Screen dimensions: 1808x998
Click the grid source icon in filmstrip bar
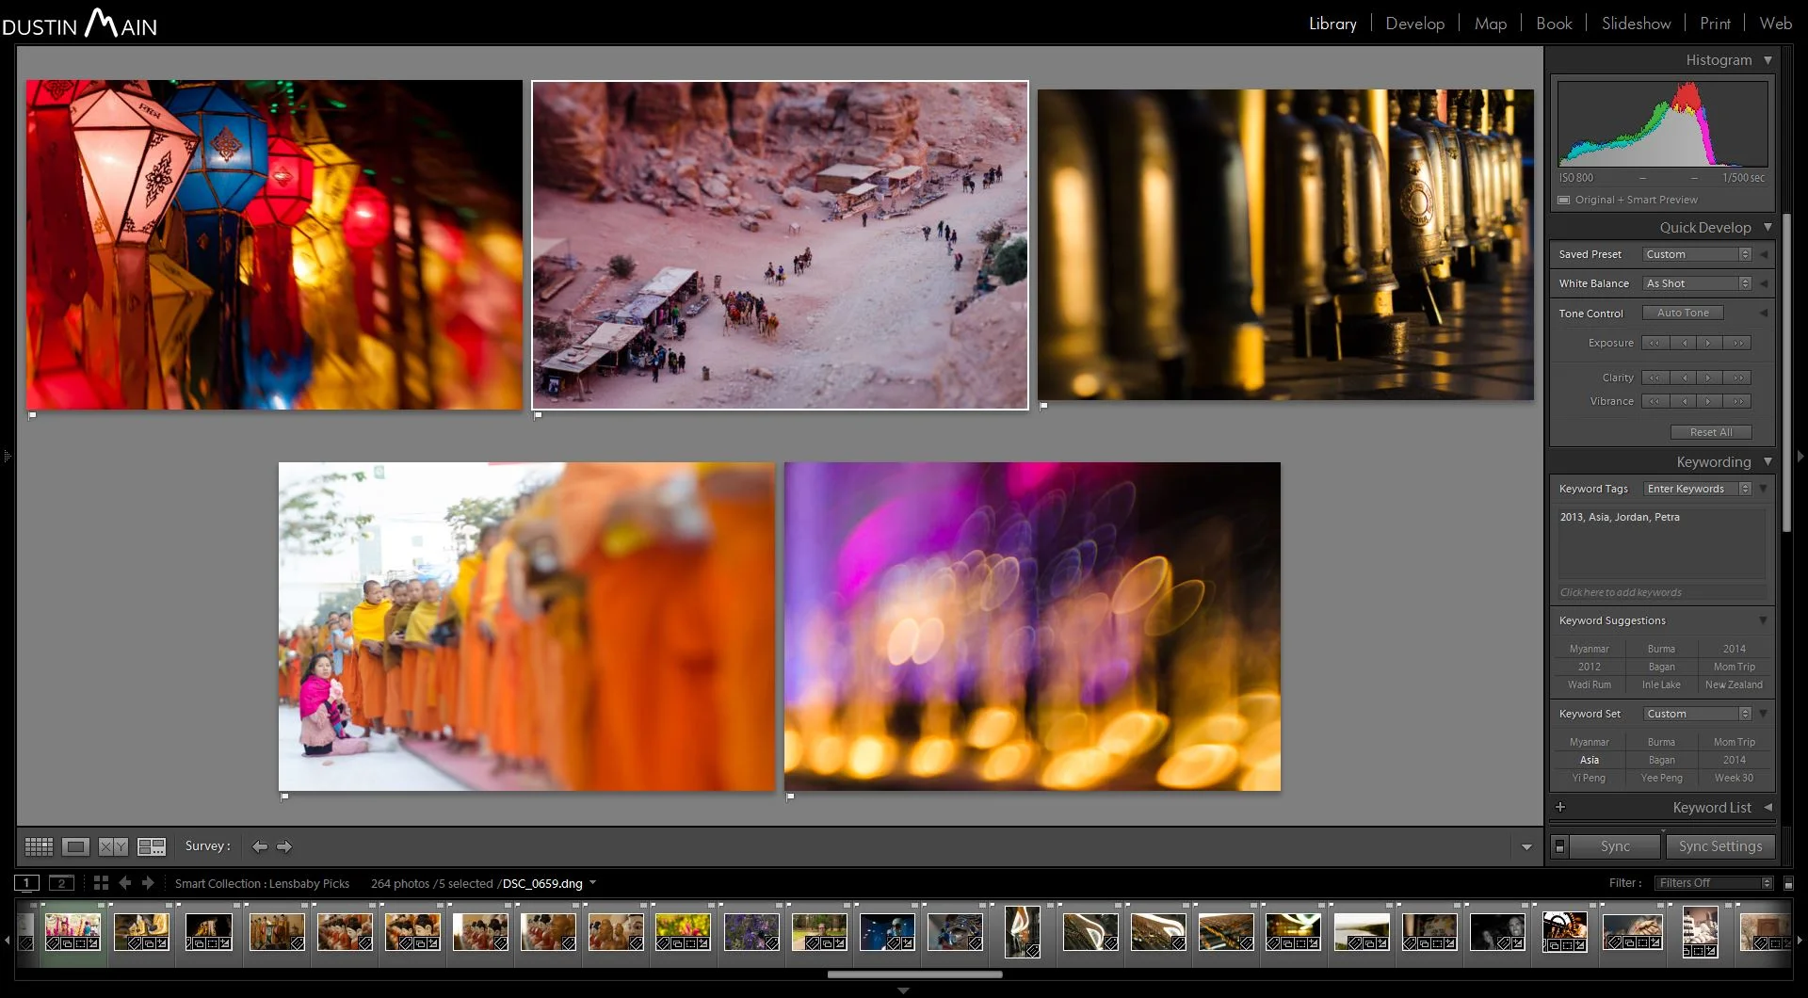[x=100, y=882]
